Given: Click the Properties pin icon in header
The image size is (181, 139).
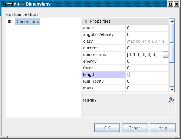Looking at the screenshot, I should click(x=86, y=22).
